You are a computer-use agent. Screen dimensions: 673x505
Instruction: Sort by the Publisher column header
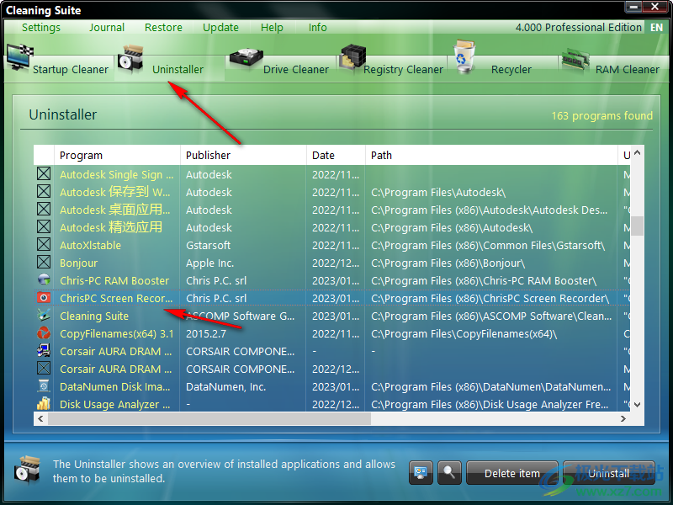pos(243,155)
